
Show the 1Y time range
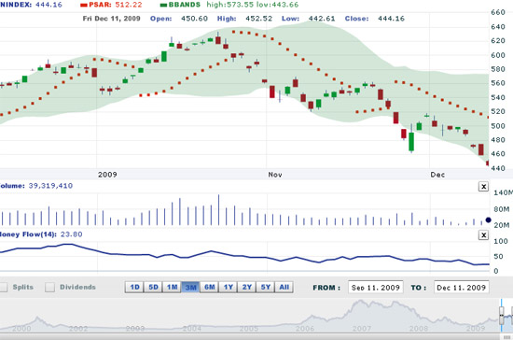(x=228, y=288)
